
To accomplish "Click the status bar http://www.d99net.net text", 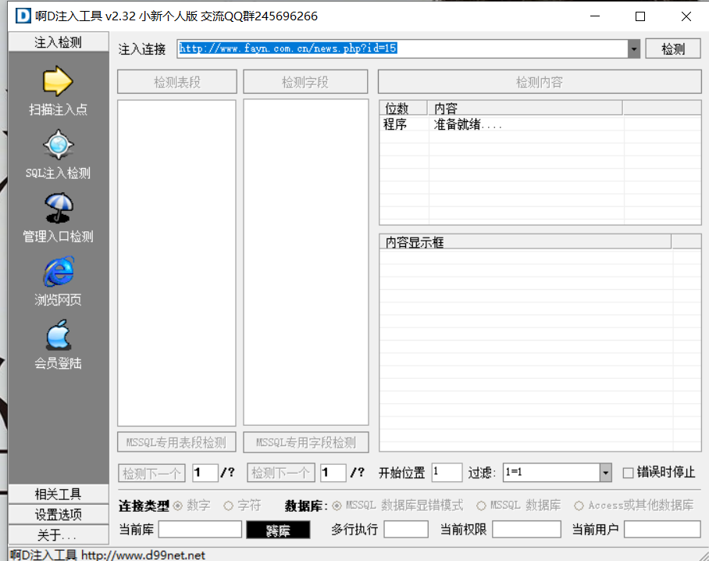I will point(143,555).
